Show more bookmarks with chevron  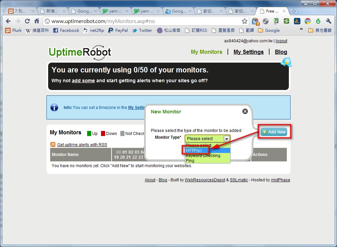[x=301, y=29]
